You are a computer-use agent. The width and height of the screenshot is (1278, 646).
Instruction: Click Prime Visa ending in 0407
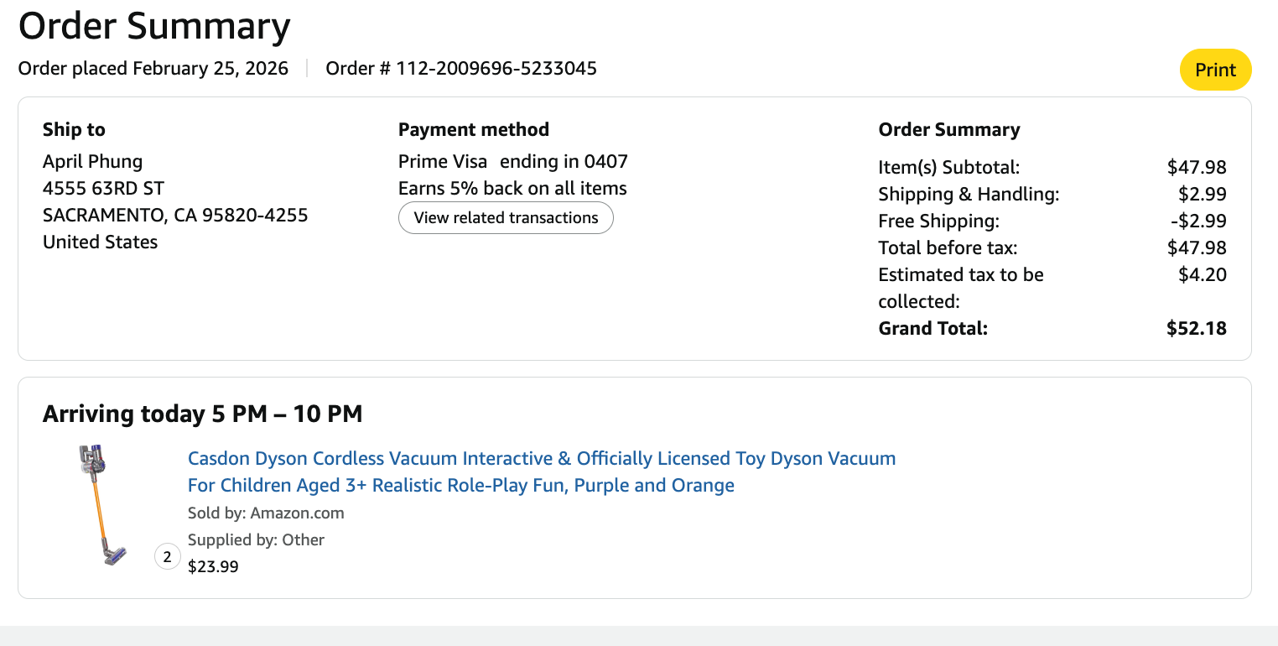[512, 161]
